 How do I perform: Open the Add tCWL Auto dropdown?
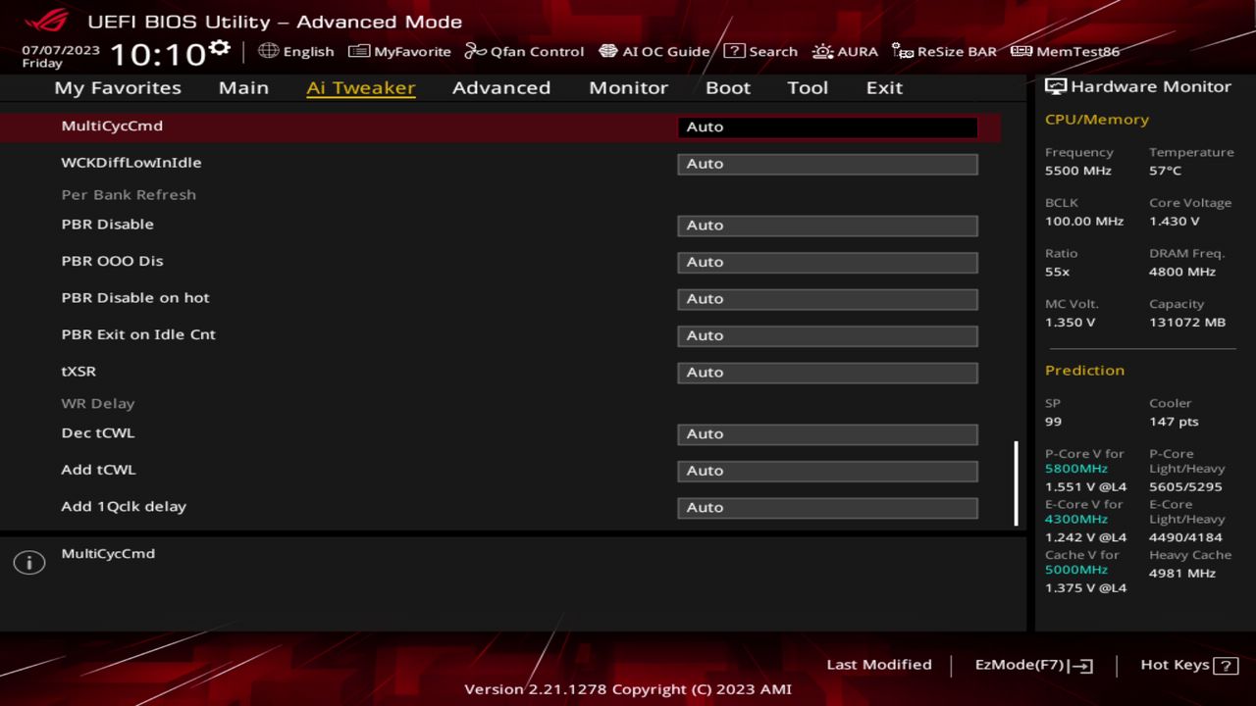827,471
